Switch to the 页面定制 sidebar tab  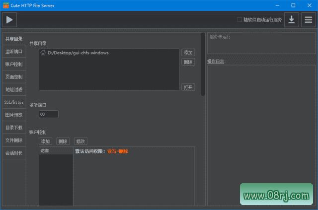[14, 77]
